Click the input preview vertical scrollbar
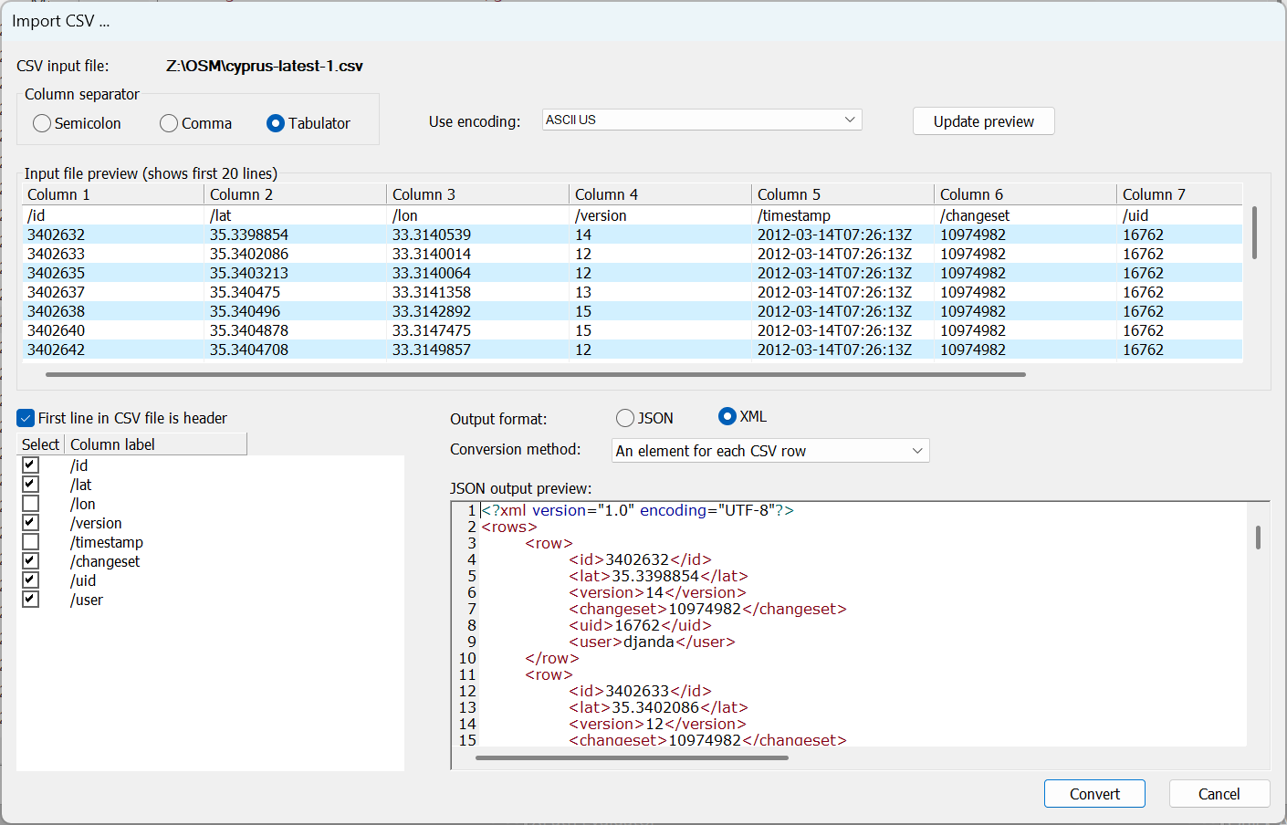The height and width of the screenshot is (825, 1287). pyautogui.click(x=1255, y=233)
